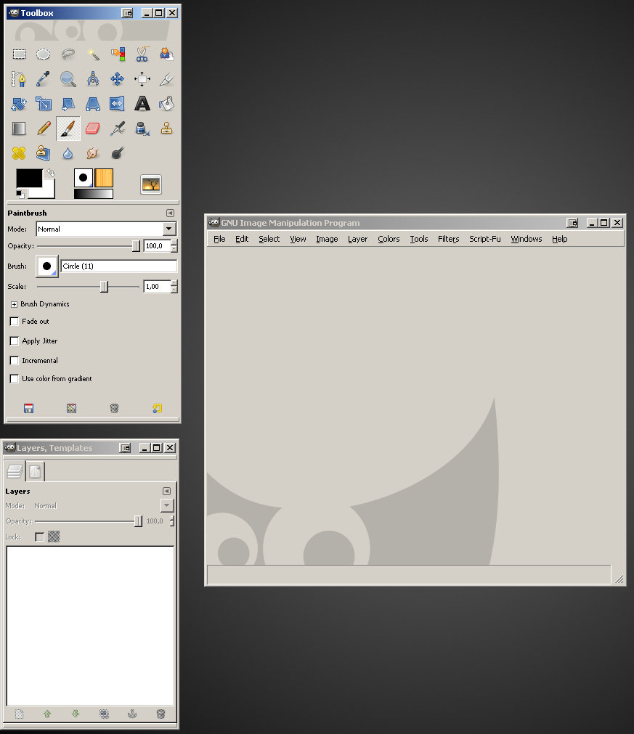Activate the Perspective tool
This screenshot has height=734, width=634.
click(93, 103)
